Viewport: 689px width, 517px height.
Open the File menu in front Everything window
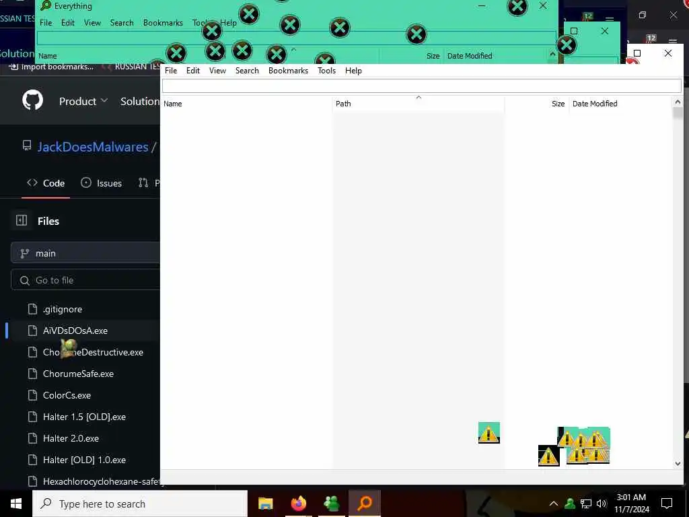(x=171, y=70)
